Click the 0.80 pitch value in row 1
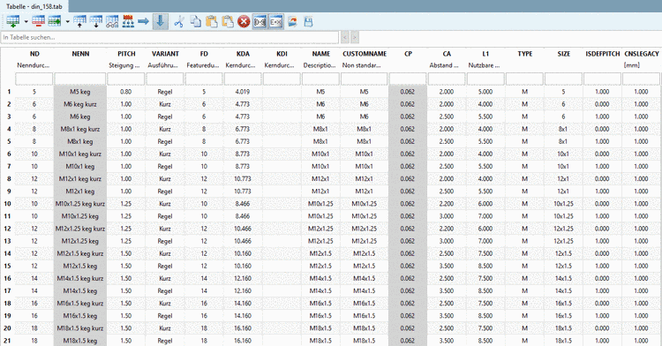The height and width of the screenshot is (346, 662). 126,92
